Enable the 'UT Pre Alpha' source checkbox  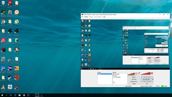[x=113, y=77]
